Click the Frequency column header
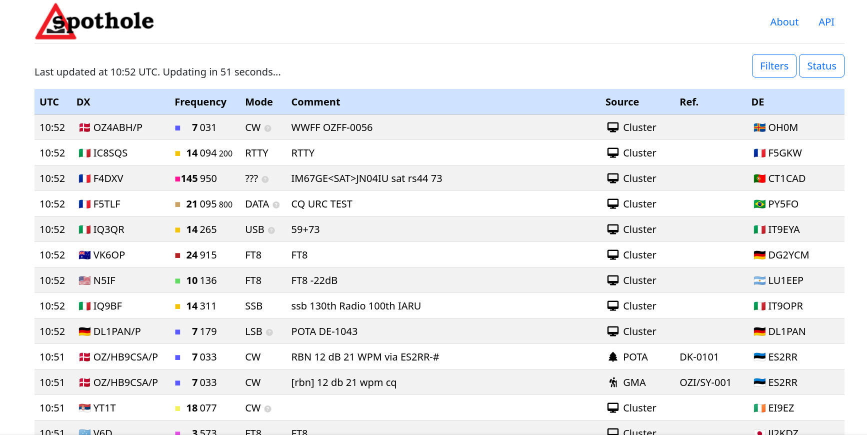The height and width of the screenshot is (435, 867). [200, 102]
